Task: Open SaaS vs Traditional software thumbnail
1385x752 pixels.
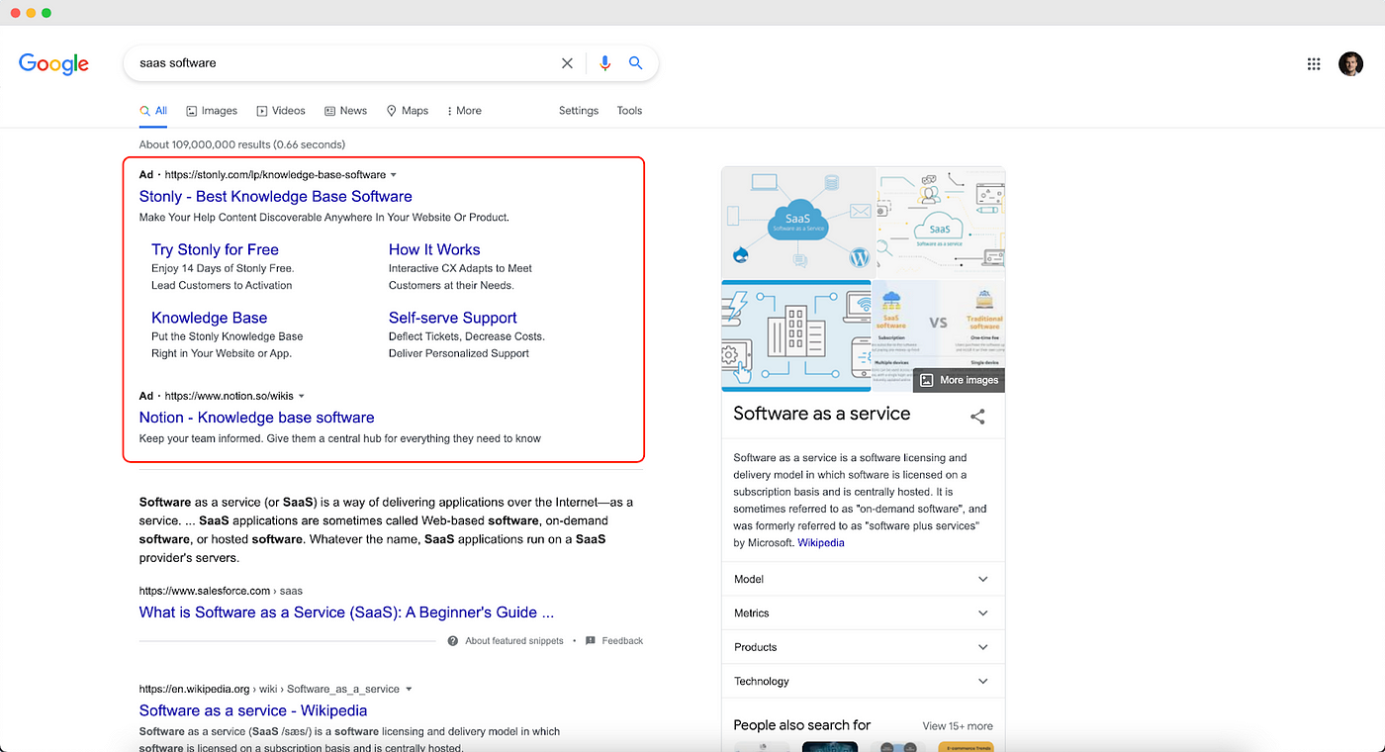Action: tap(939, 325)
